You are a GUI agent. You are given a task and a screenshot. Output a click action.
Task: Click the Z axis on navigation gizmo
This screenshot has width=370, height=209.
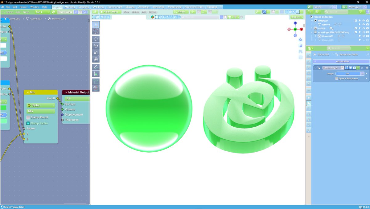click(295, 23)
